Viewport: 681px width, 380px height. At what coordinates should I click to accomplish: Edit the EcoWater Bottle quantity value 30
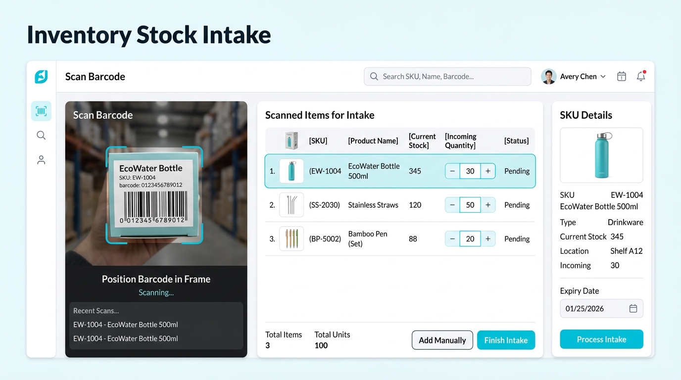[470, 171]
